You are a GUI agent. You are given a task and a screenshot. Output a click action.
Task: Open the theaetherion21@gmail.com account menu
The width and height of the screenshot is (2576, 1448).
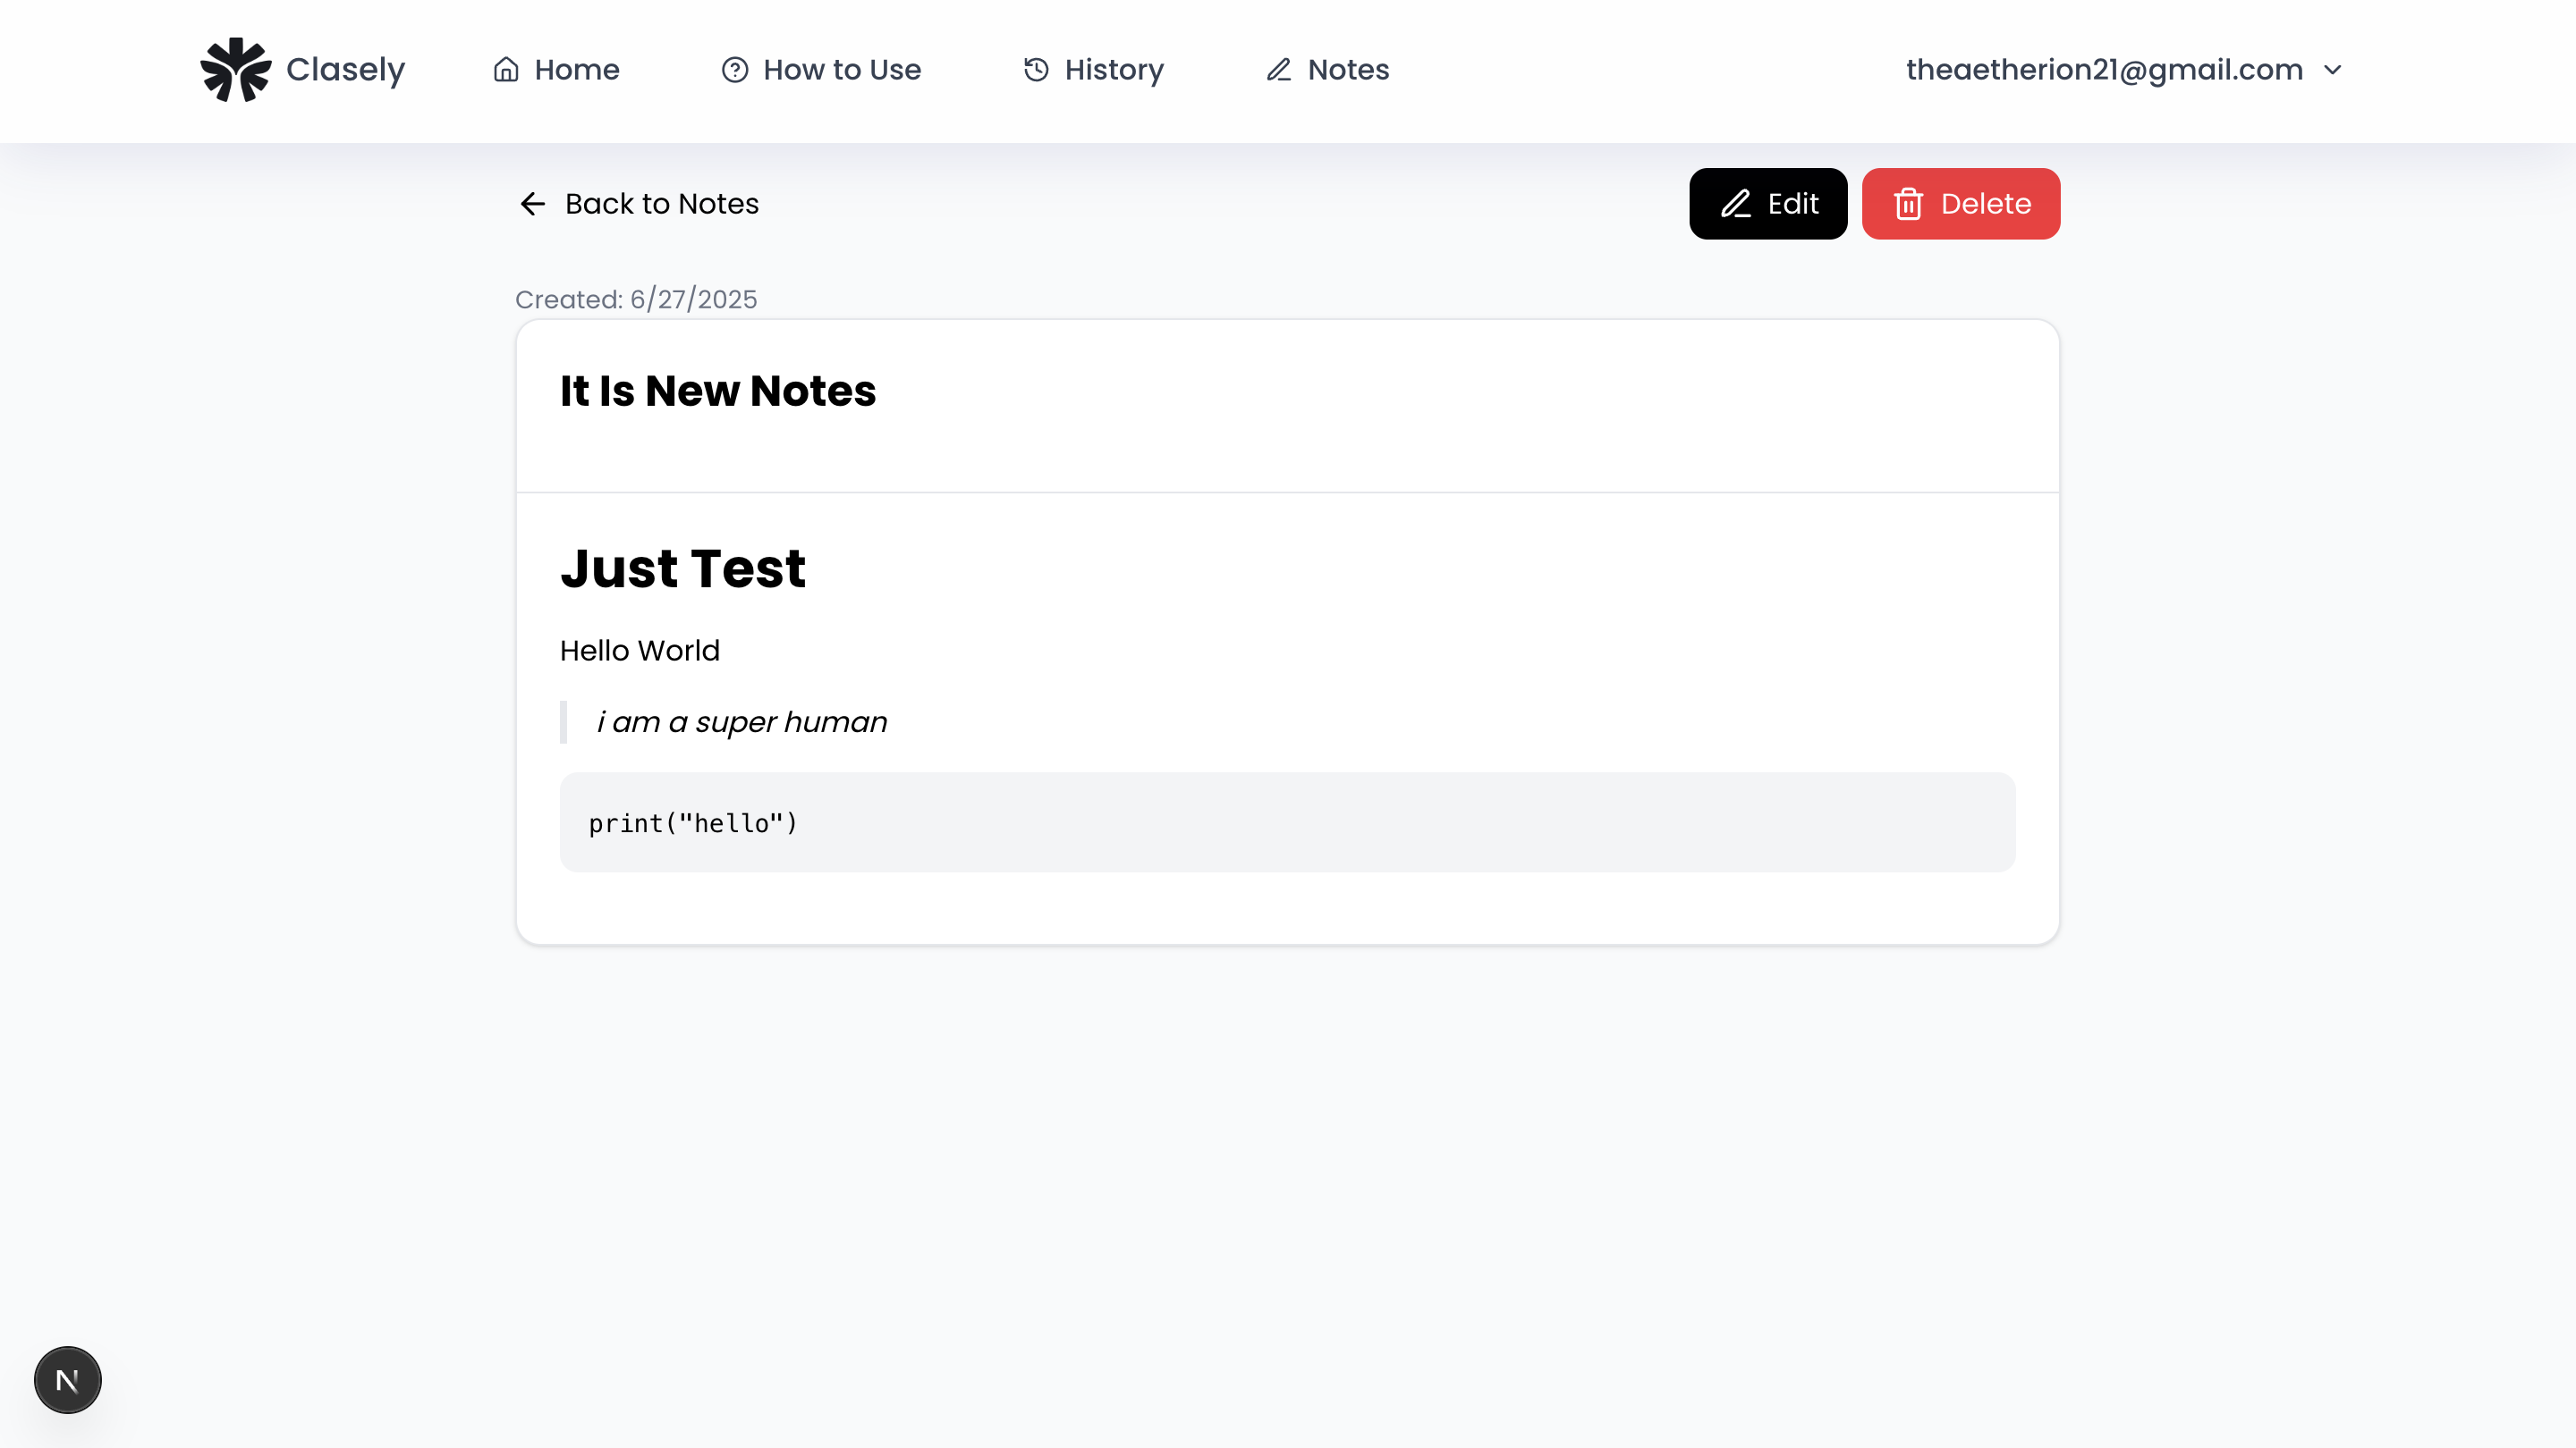(x=2124, y=70)
